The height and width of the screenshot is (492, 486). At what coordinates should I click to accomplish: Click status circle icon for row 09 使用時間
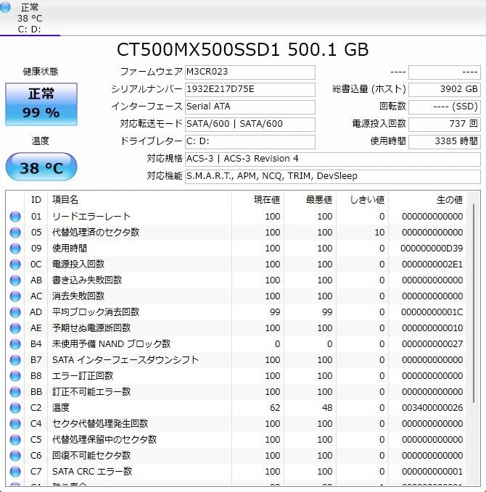coord(15,249)
